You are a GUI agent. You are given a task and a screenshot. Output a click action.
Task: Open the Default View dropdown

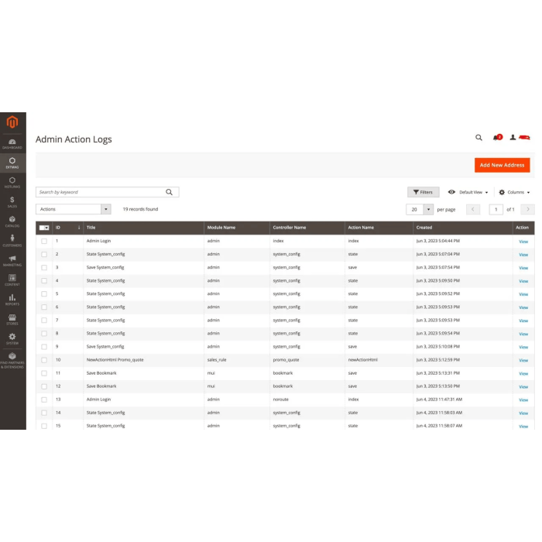click(x=468, y=192)
